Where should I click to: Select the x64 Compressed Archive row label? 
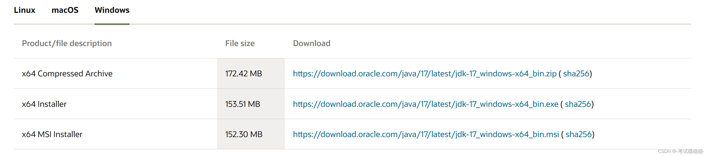pyautogui.click(x=67, y=74)
